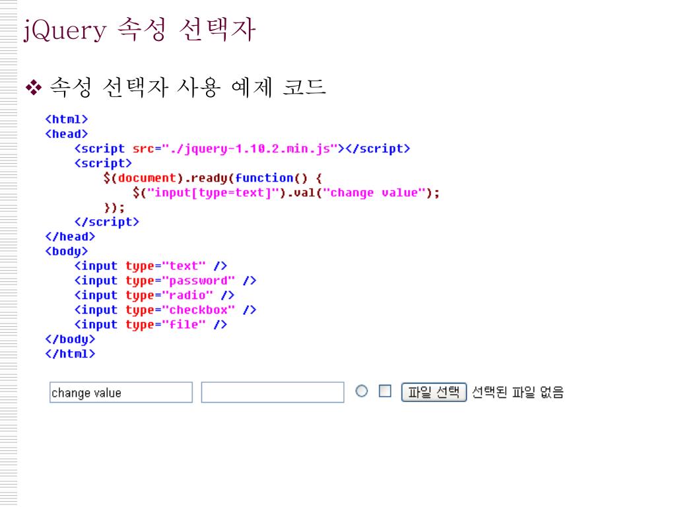
Task: Click the script src jquery-1.10.2.min.js line
Action: (x=242, y=149)
